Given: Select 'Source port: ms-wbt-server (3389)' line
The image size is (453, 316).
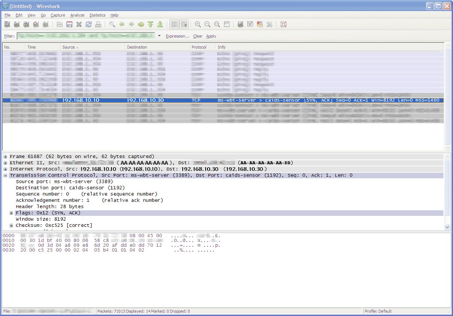Looking at the screenshot, I should click(65, 182).
